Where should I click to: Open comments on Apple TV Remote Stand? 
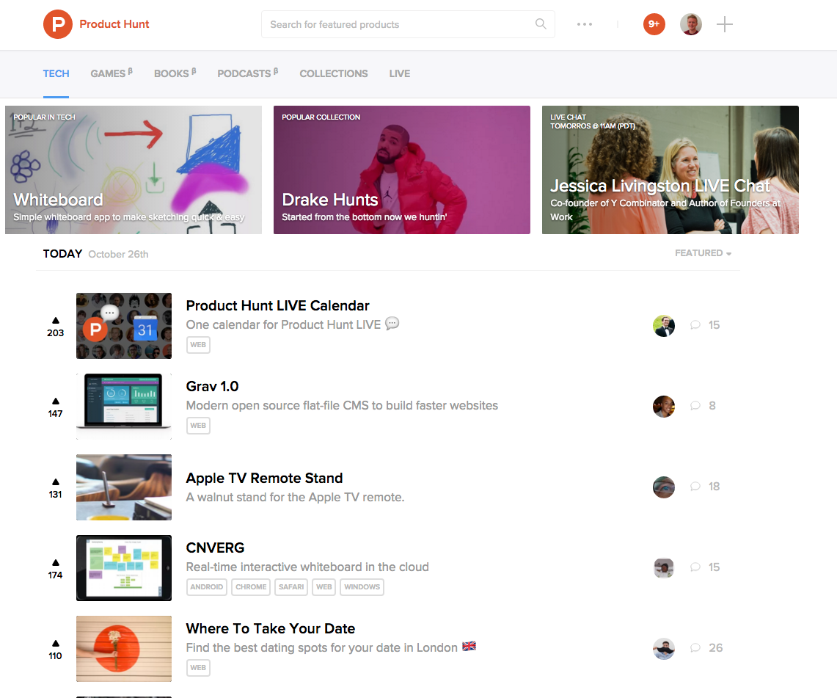point(705,487)
